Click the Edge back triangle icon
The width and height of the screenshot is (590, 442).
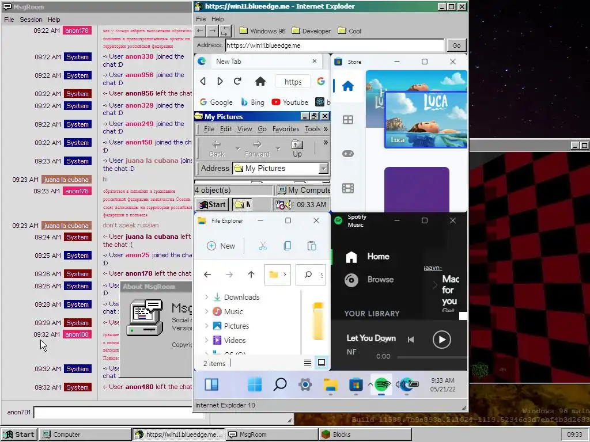[203, 81]
